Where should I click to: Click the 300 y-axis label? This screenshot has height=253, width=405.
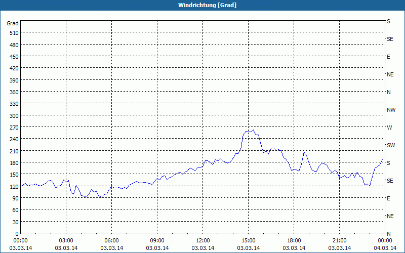click(14, 116)
